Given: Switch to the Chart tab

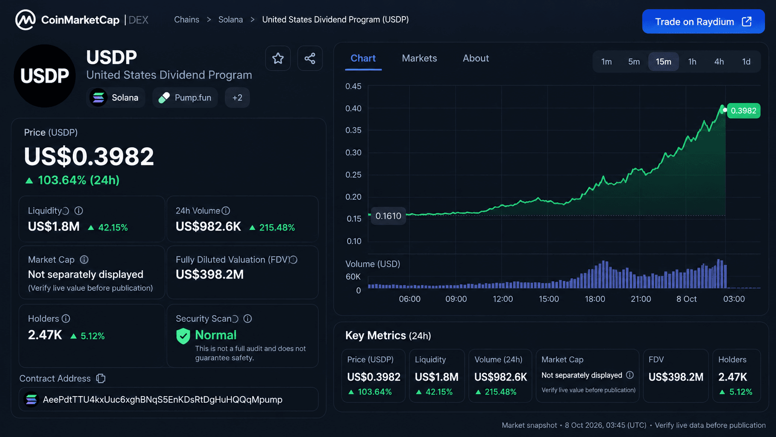Looking at the screenshot, I should coord(363,59).
